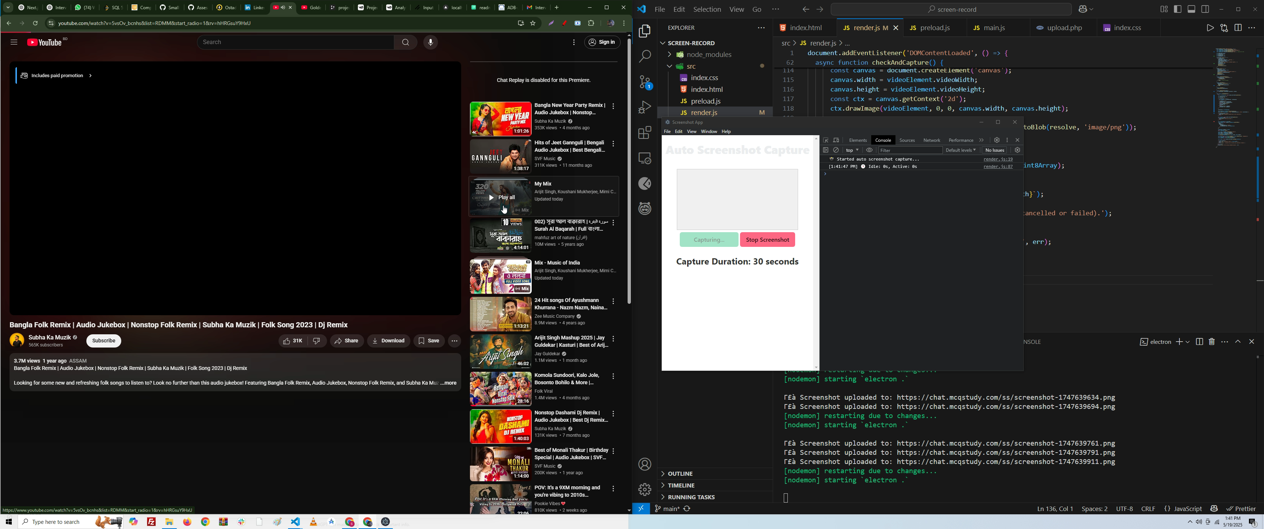Toggle the console live expression eye
The height and width of the screenshot is (529, 1264).
[x=869, y=150]
